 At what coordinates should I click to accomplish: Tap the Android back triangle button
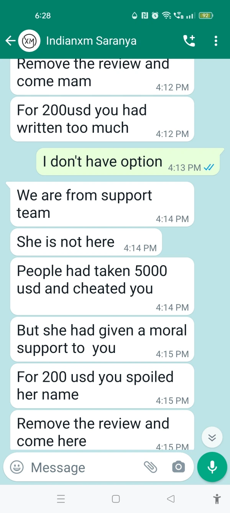click(x=171, y=499)
